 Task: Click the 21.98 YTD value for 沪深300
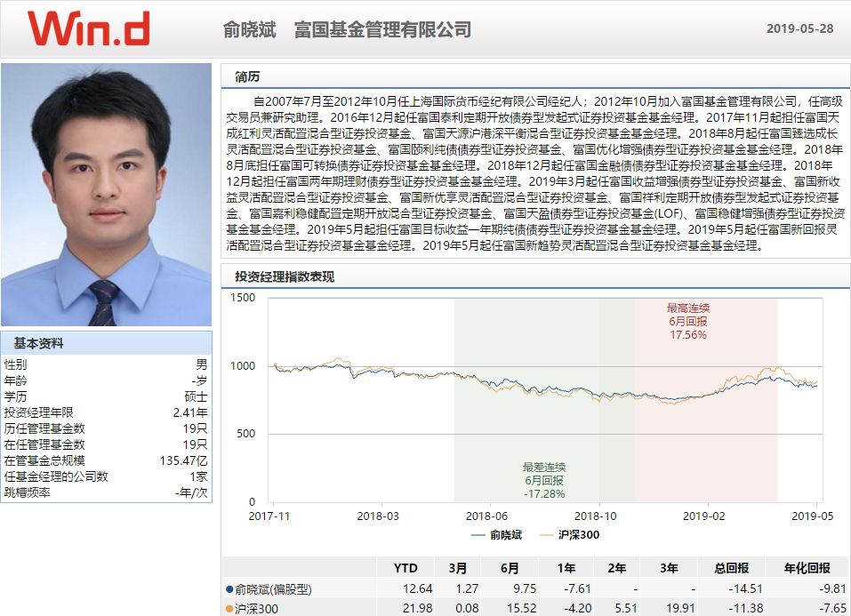[x=418, y=608]
